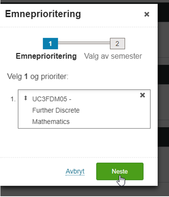Click the Velg 1 og prioriter instruction
This screenshot has height=197, width=169.
coord(37,76)
